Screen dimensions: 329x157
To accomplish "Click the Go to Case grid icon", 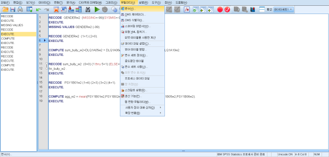I will 64,9.
